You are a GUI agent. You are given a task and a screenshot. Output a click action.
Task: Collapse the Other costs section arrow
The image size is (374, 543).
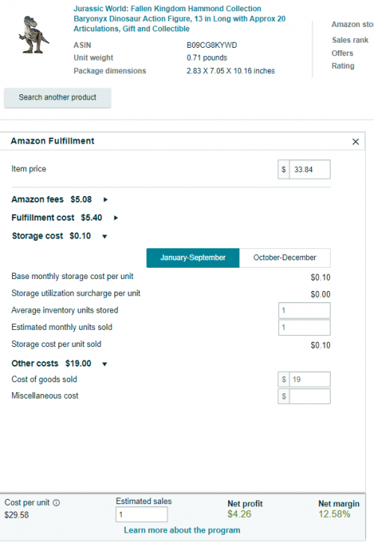105,364
